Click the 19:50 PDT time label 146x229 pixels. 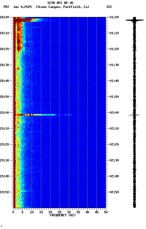point(4,192)
